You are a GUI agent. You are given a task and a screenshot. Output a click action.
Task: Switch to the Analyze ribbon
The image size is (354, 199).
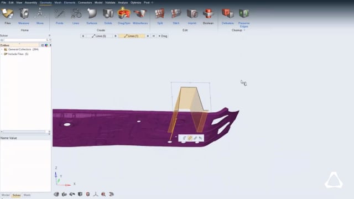pyautogui.click(x=123, y=3)
